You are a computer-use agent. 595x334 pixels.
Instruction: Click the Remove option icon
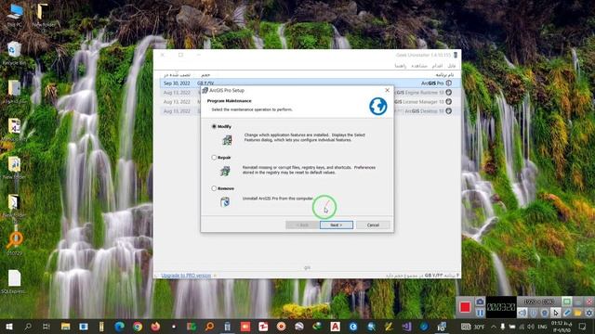pos(225,202)
